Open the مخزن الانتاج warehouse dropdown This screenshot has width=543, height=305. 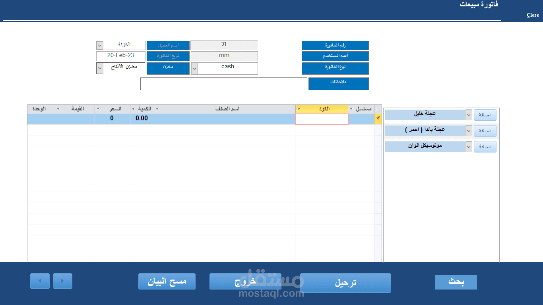100,68
